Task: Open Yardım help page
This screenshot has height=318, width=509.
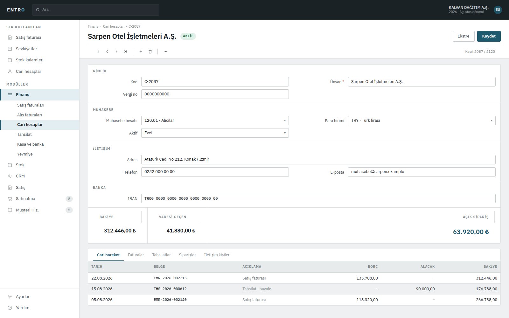Action: [39, 308]
